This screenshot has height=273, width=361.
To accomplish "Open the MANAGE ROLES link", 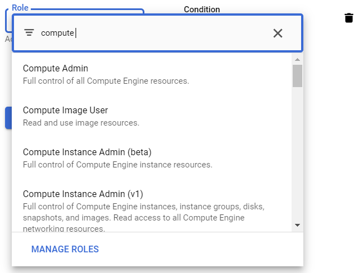I will coord(65,249).
